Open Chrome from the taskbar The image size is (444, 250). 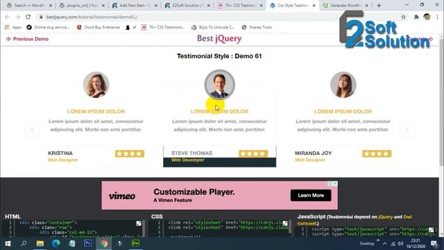tap(104, 243)
